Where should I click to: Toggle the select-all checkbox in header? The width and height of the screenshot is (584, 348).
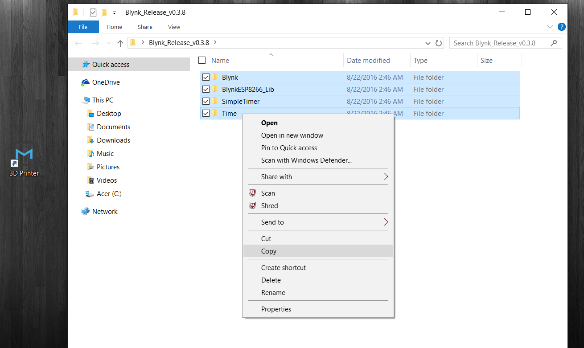pos(202,61)
